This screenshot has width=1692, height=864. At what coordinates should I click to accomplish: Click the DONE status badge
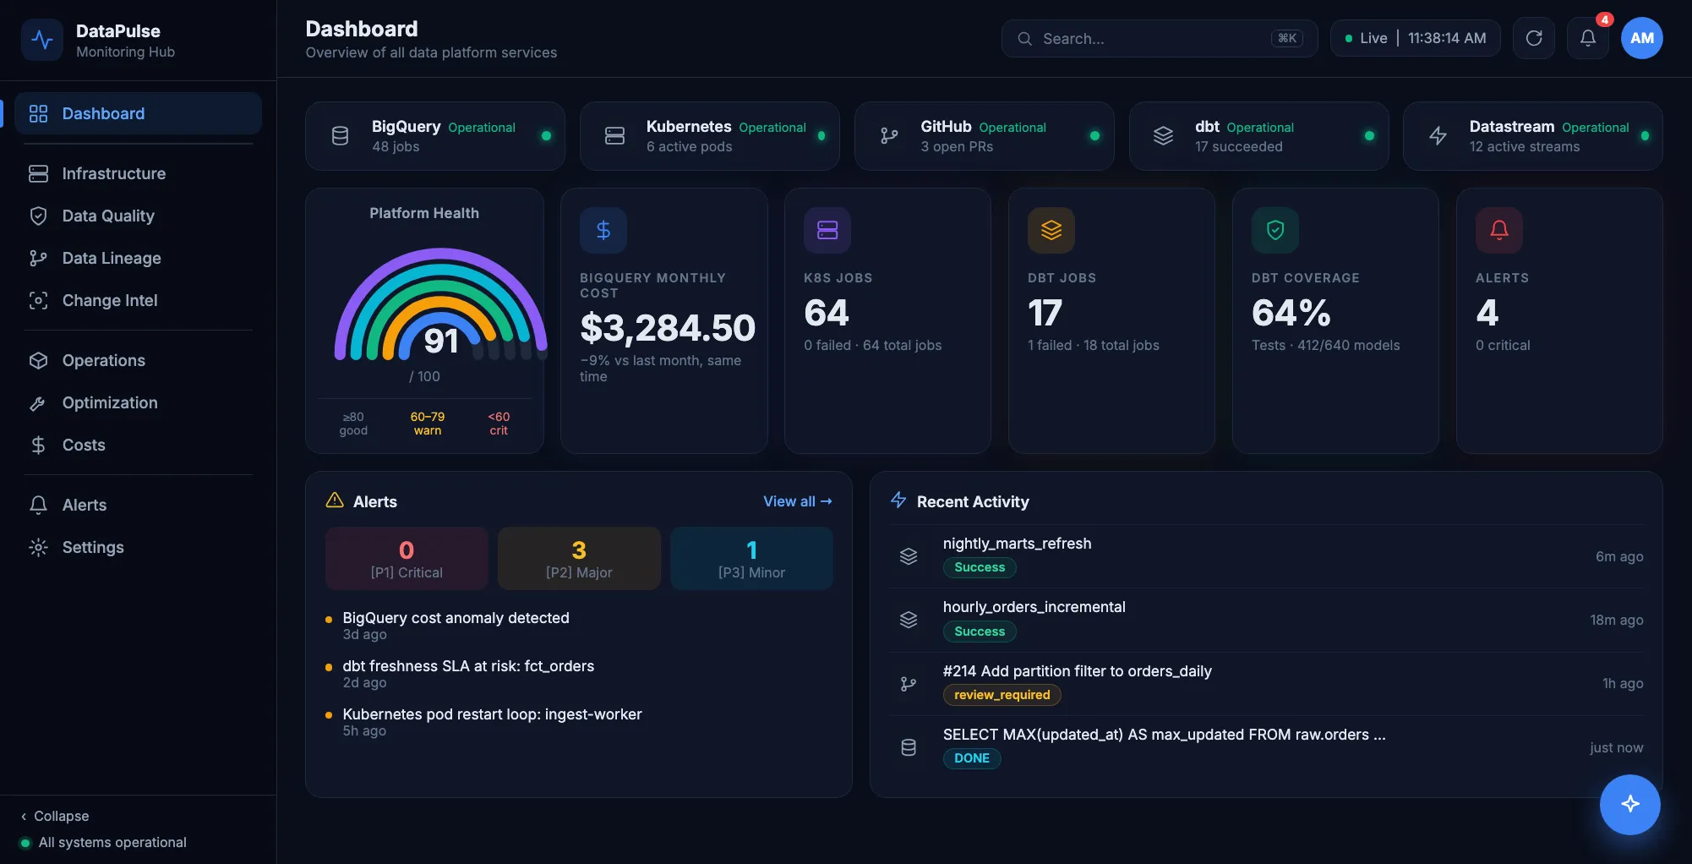point(972,758)
